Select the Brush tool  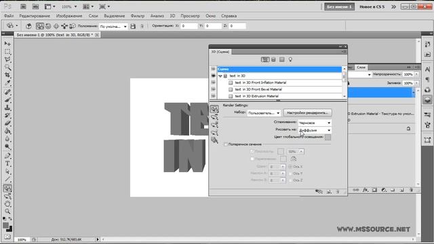point(7,100)
